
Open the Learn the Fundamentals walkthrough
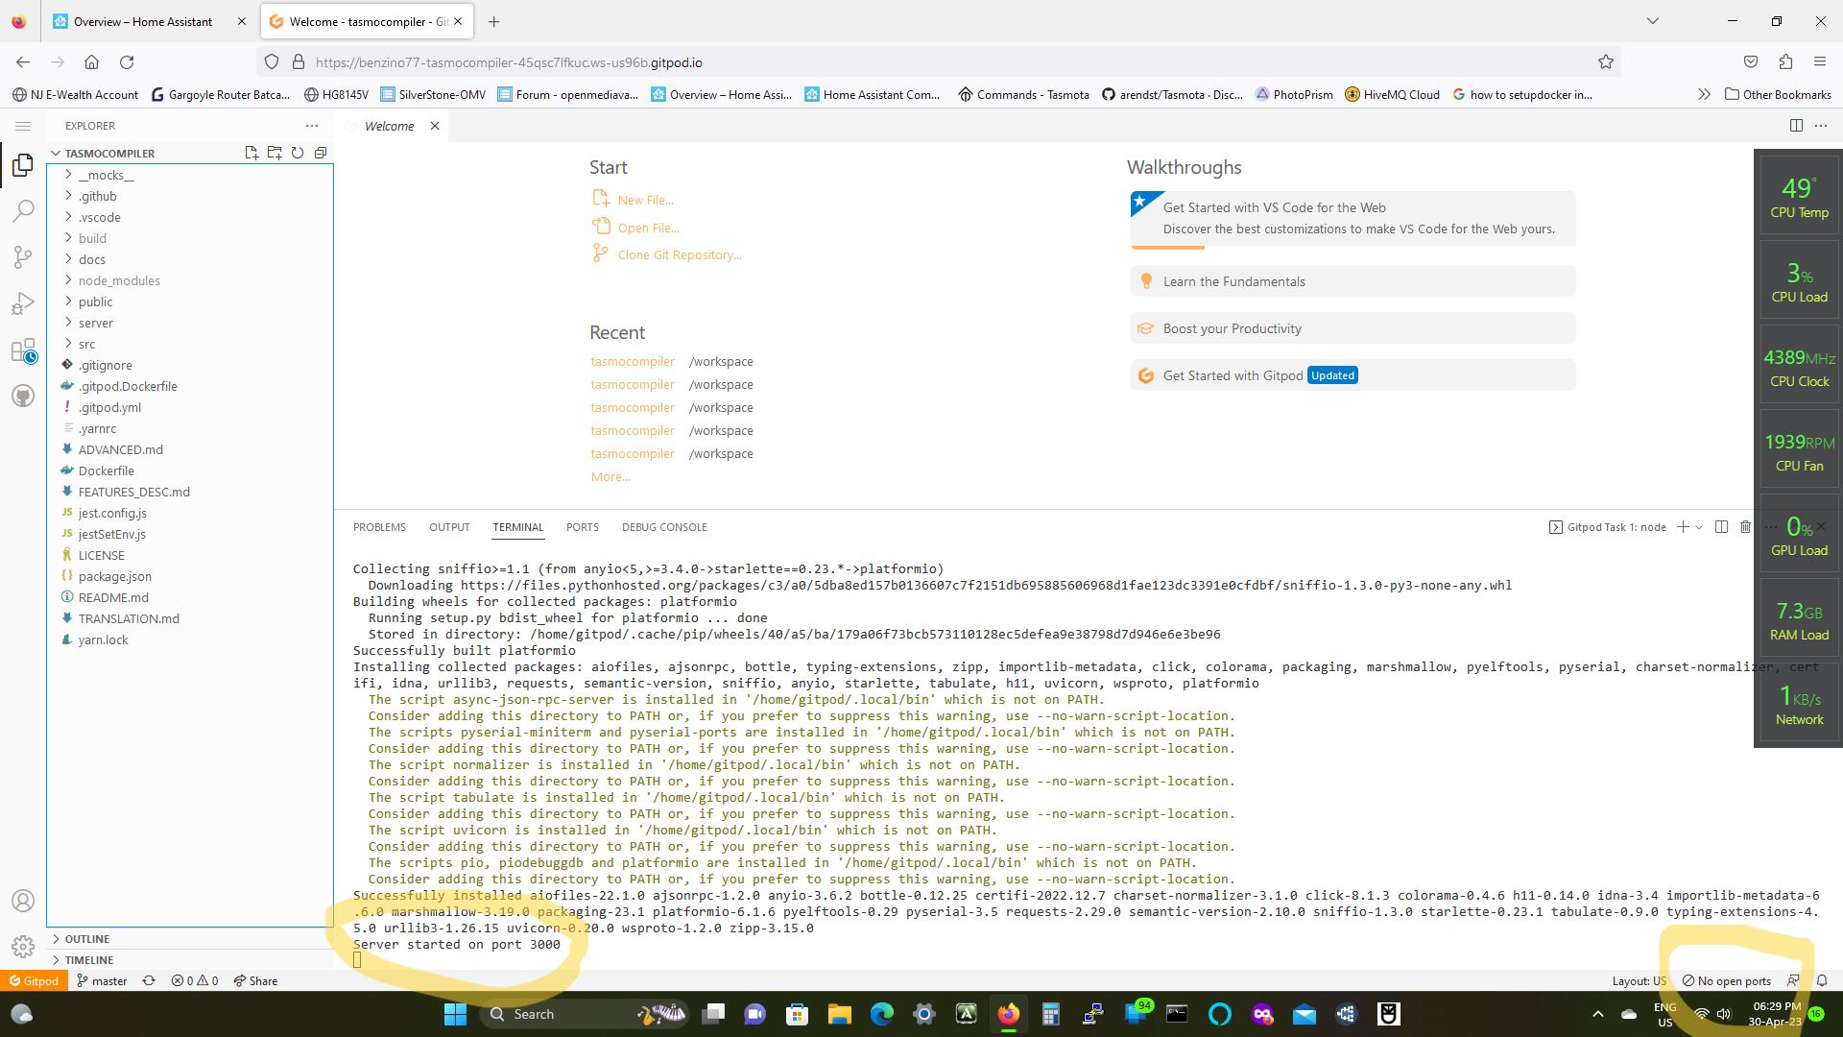pos(1233,280)
